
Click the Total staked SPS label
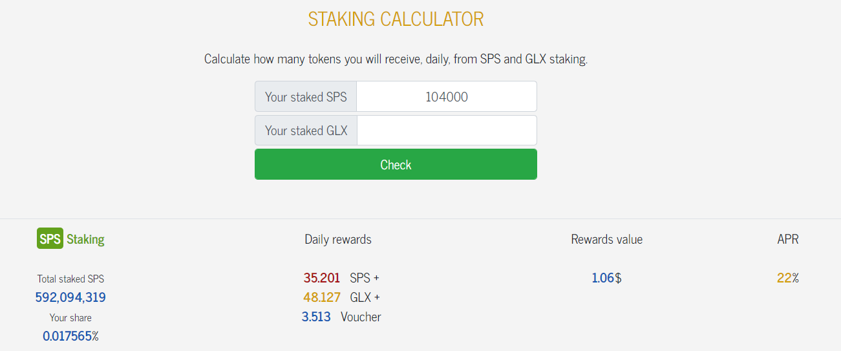70,279
